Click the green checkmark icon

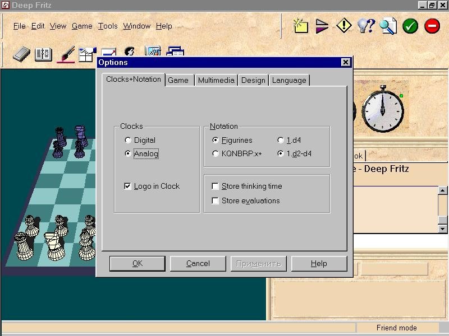(410, 26)
